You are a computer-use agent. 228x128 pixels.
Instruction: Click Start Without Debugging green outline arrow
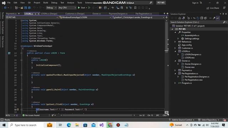coord(89,8)
